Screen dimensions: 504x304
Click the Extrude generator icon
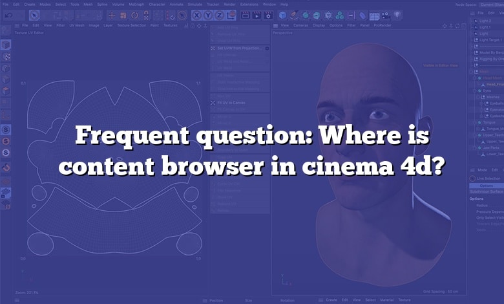(x=317, y=15)
